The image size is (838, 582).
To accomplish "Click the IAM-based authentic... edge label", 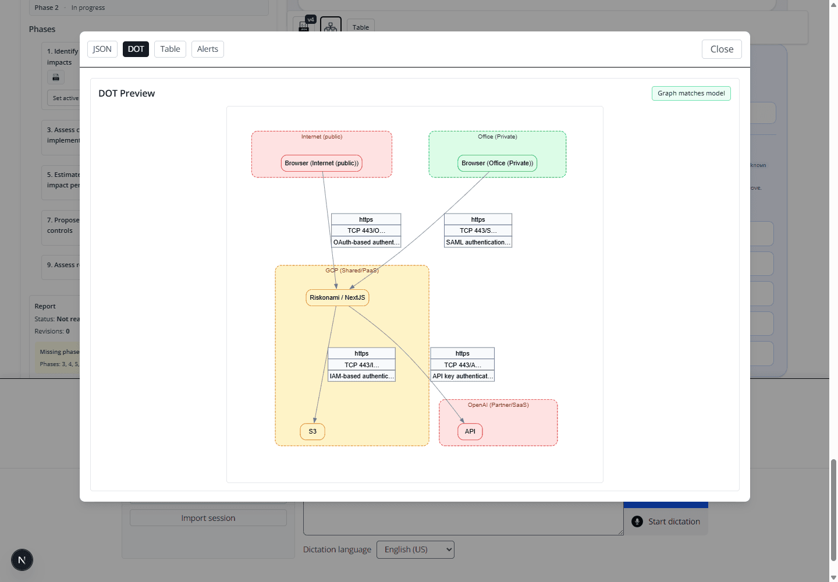I will (361, 376).
